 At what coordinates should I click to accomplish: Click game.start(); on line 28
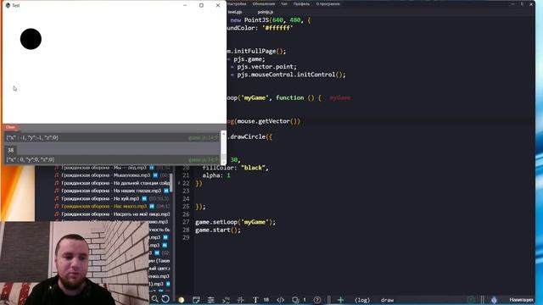[218, 230]
